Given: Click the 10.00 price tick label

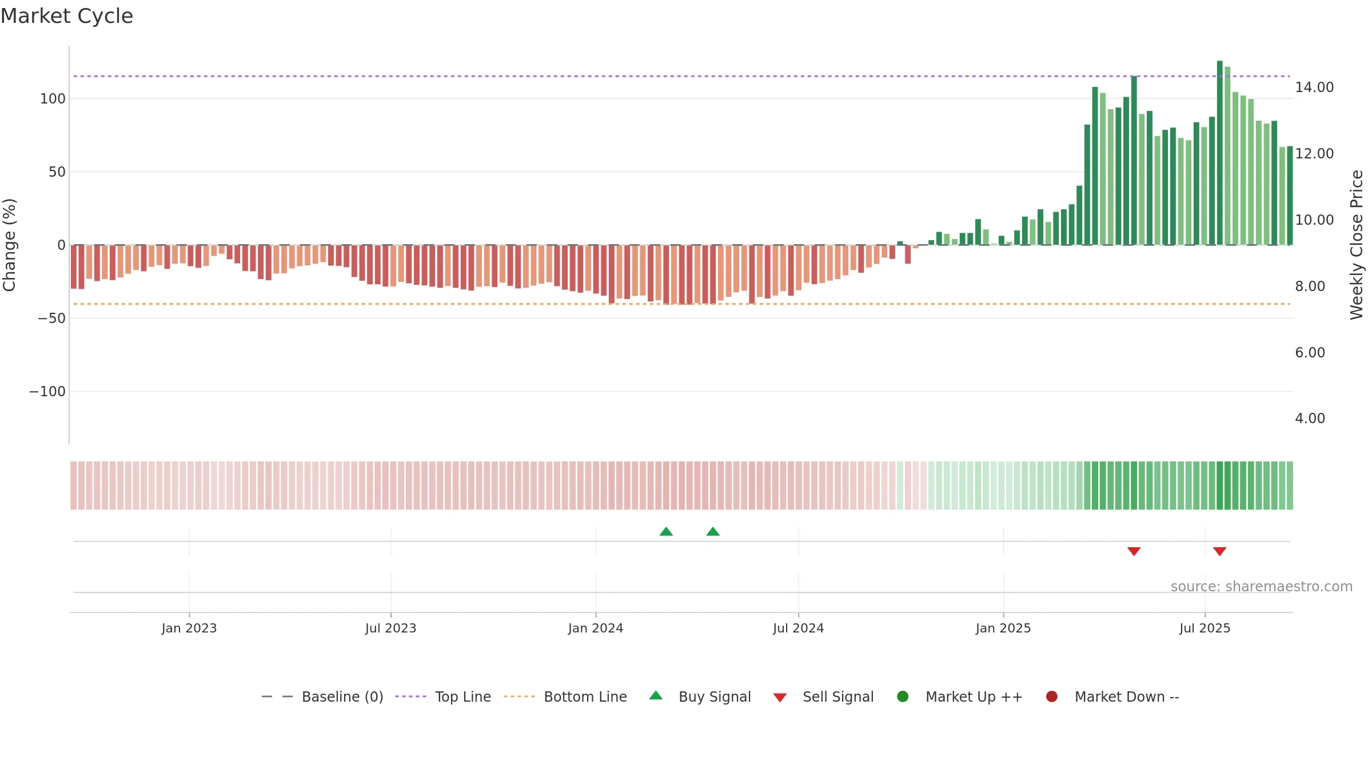Looking at the screenshot, I should [x=1314, y=220].
